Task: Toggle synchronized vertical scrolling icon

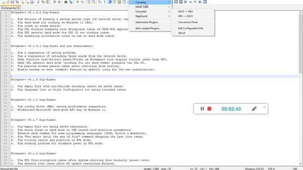Action: coord(89,2)
